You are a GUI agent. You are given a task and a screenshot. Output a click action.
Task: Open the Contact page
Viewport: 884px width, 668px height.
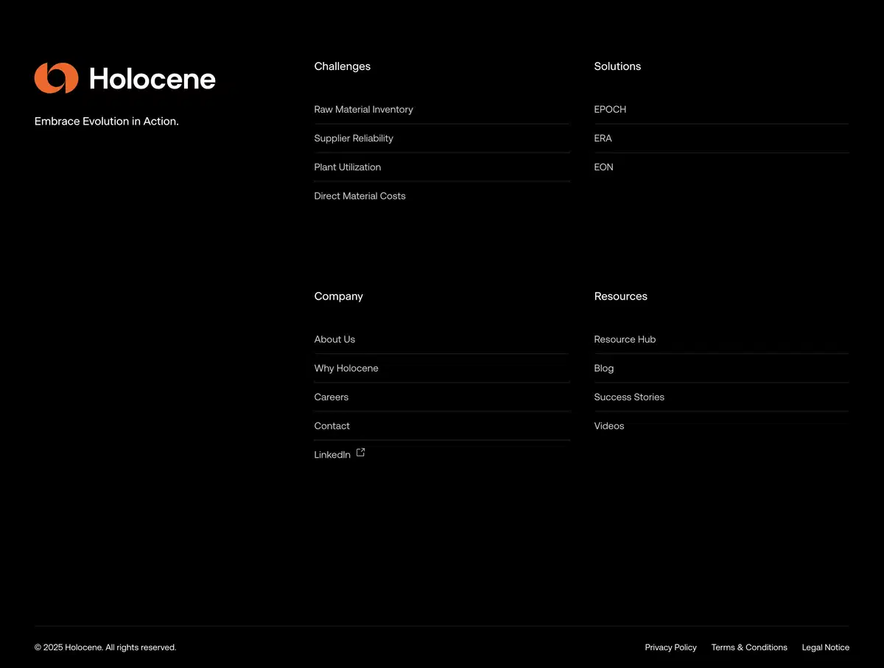click(x=331, y=425)
